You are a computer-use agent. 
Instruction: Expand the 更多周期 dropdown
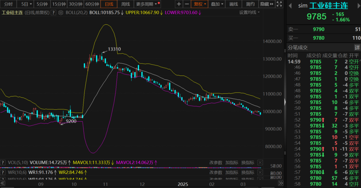[x=148, y=4]
